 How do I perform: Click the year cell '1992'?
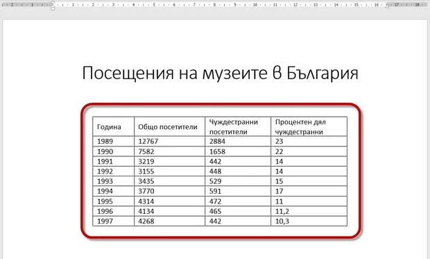point(114,172)
